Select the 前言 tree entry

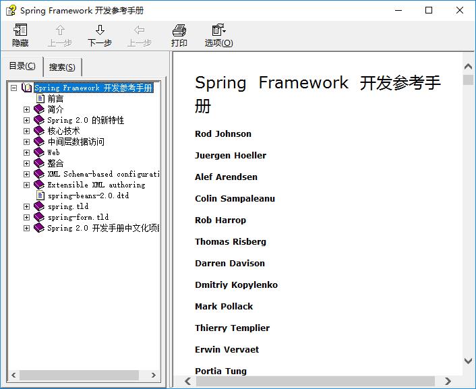pos(55,98)
